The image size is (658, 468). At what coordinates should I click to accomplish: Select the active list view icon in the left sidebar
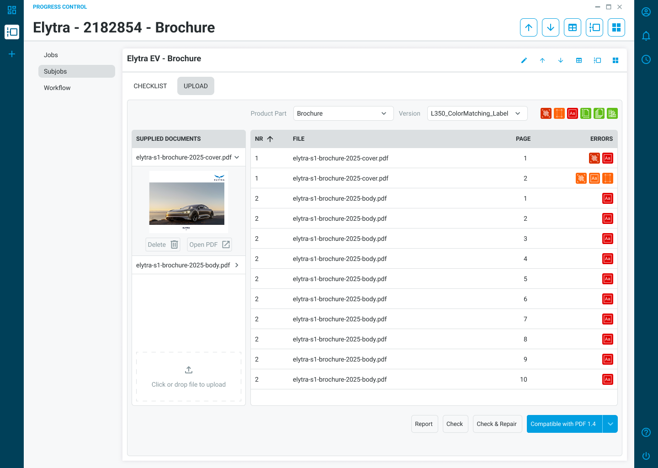click(x=12, y=32)
